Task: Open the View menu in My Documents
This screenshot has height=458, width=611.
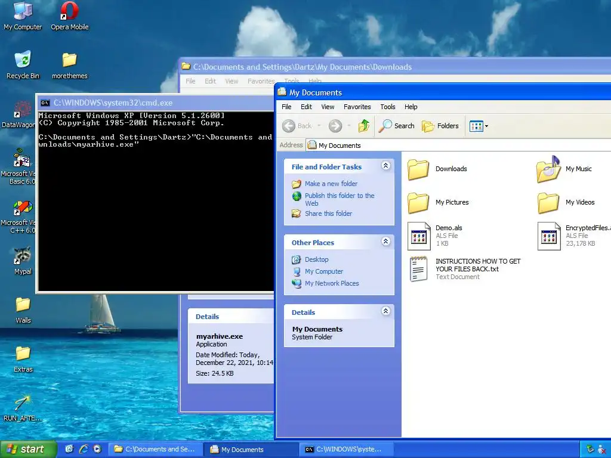Action: pyautogui.click(x=328, y=107)
